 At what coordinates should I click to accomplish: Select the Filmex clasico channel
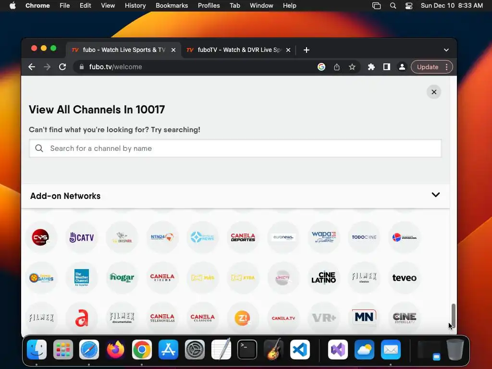pyautogui.click(x=364, y=278)
